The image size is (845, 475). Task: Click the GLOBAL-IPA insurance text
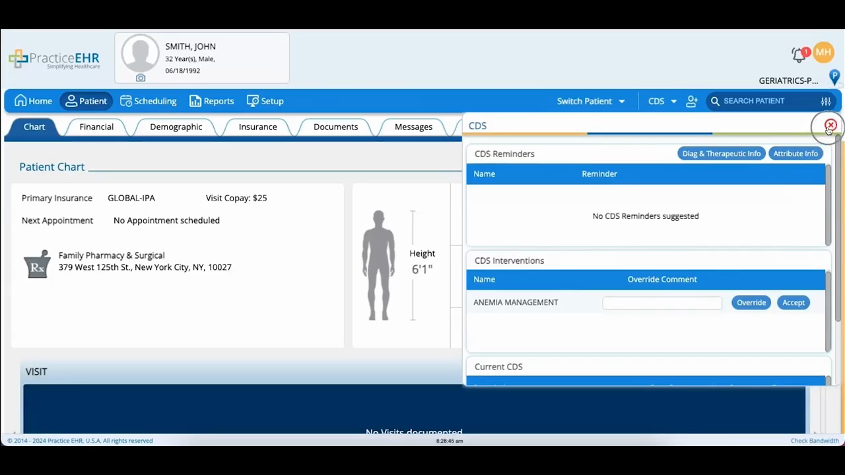(x=131, y=198)
